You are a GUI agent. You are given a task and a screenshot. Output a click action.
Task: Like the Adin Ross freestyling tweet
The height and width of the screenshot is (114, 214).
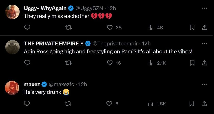110,63
